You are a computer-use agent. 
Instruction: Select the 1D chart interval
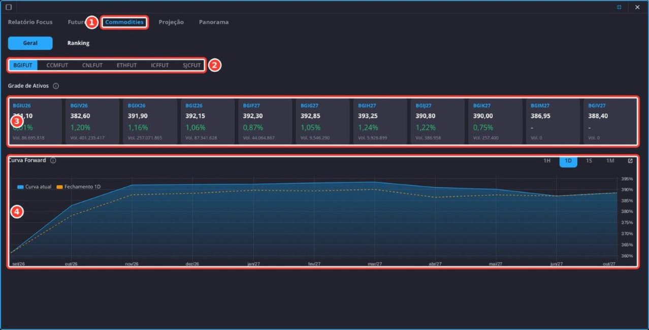[x=568, y=161]
